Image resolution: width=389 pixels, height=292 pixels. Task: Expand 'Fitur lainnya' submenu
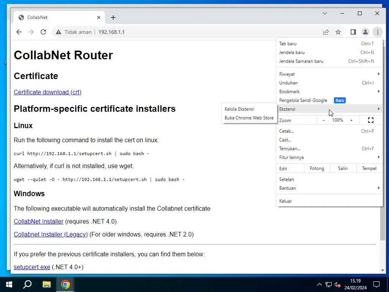pyautogui.click(x=329, y=157)
